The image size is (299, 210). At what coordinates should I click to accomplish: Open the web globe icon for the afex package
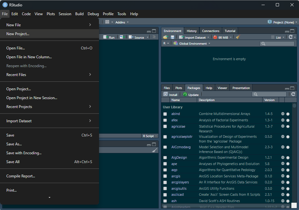282,120
